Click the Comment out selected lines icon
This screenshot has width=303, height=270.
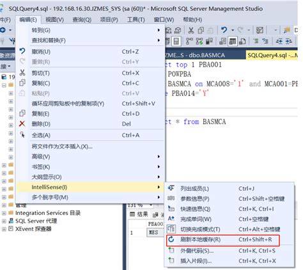click(256, 41)
